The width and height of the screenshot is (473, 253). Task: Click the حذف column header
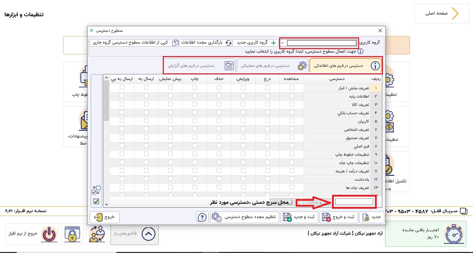219,79
